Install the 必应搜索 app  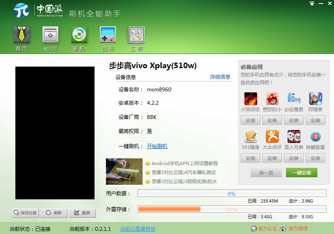tap(294, 120)
